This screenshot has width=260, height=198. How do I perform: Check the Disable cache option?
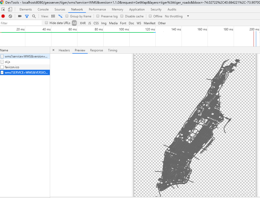pos(122,16)
